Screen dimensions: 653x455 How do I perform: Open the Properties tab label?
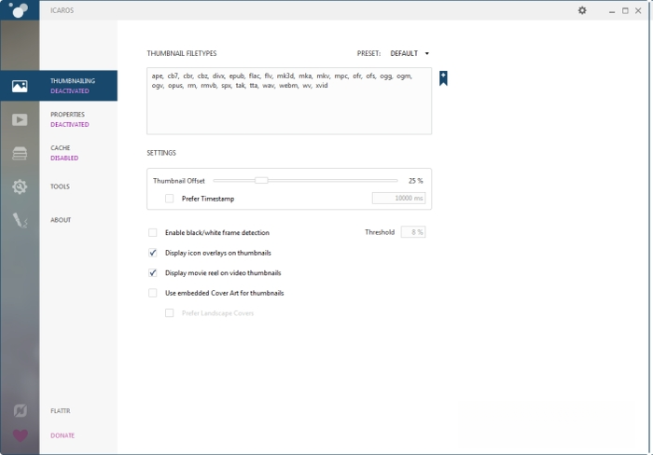[x=67, y=114]
